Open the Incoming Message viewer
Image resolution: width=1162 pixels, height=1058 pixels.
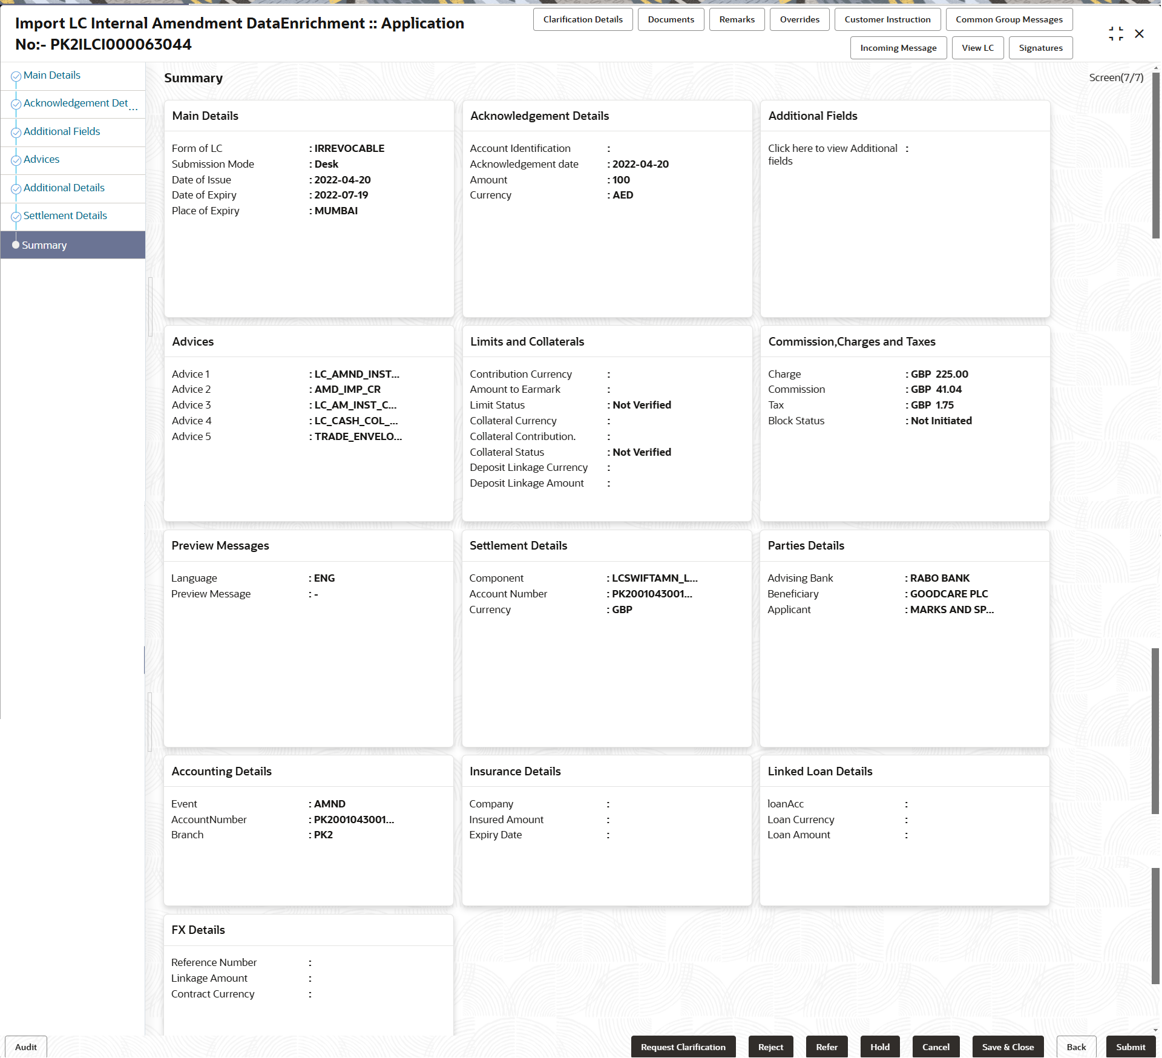898,48
